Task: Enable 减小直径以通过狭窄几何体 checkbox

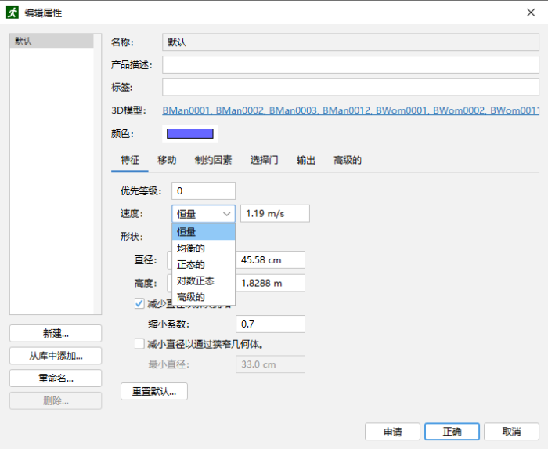Action: coord(140,343)
